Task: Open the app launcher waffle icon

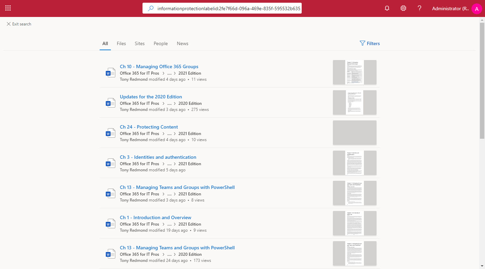Action: tap(8, 8)
